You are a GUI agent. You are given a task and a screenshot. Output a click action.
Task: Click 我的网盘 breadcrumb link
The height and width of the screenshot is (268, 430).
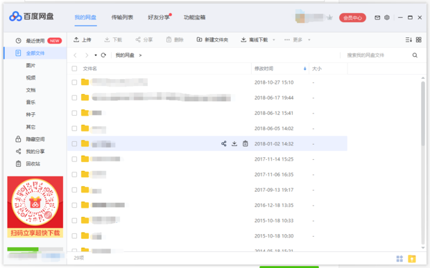pyautogui.click(x=125, y=55)
